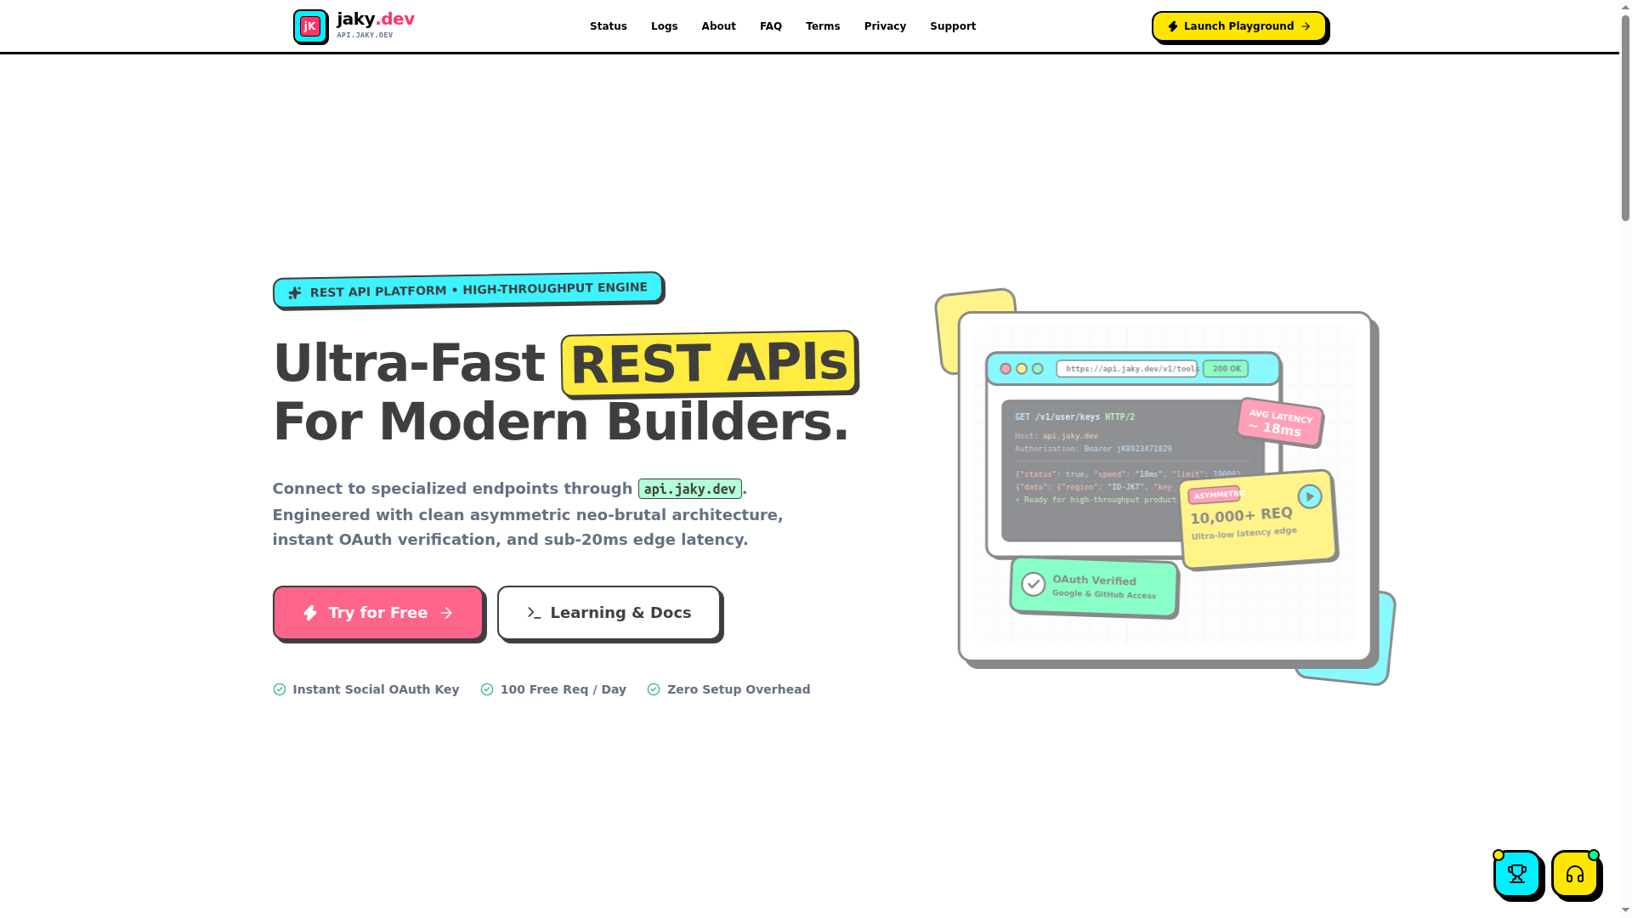Click the mock URL bar showing api.jaky.dev/v1/tools

click(x=1127, y=369)
